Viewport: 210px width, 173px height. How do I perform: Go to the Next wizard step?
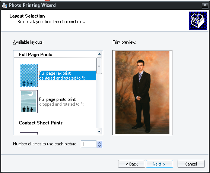click(x=159, y=164)
